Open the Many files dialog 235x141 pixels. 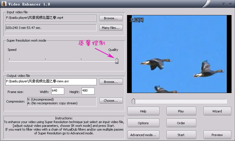click(x=111, y=28)
